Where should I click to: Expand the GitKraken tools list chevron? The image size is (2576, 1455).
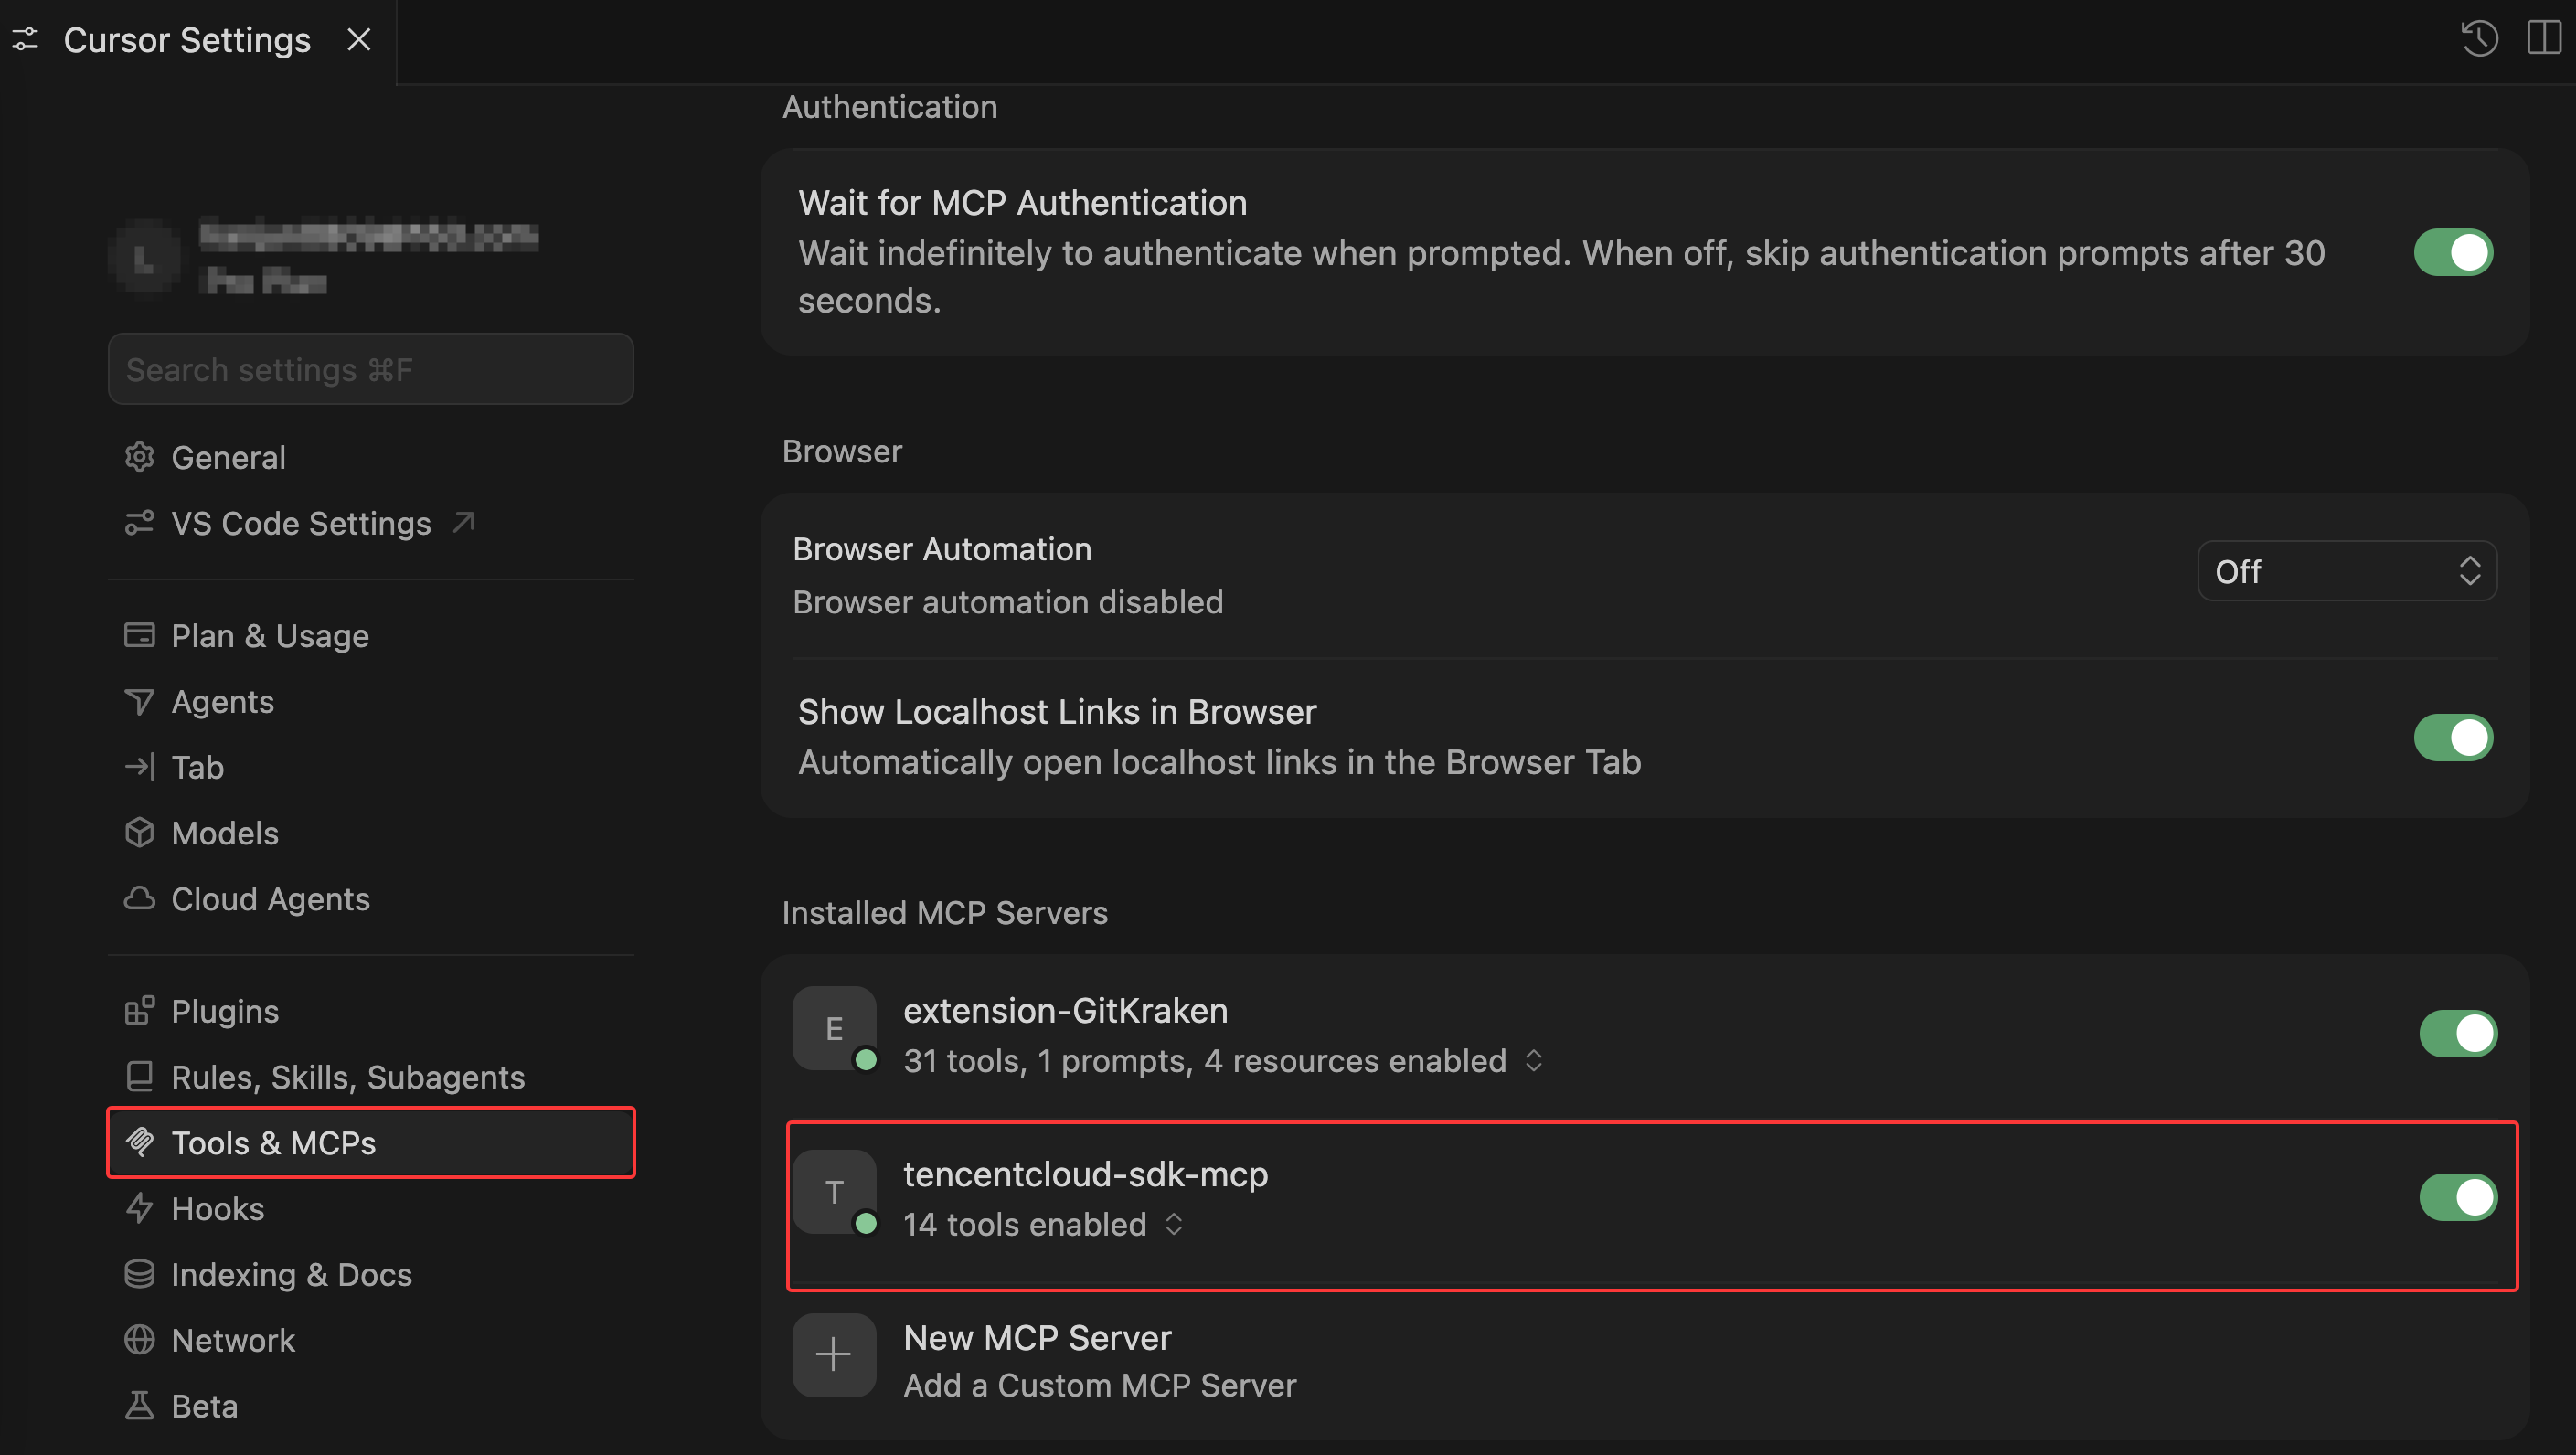pos(1534,1061)
